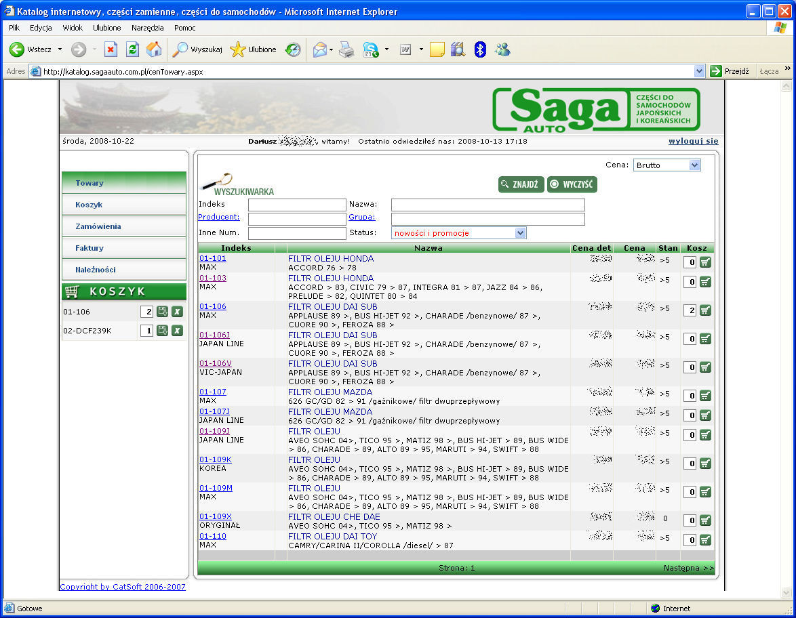Image resolution: width=796 pixels, height=618 pixels.
Task: Open the Widok menu
Action: coord(73,28)
